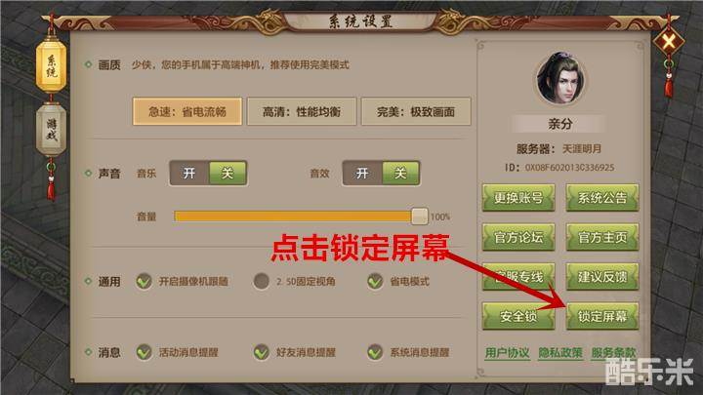Toggle 开启摄像机跟随 checkbox
This screenshot has width=703, height=395.
click(144, 281)
